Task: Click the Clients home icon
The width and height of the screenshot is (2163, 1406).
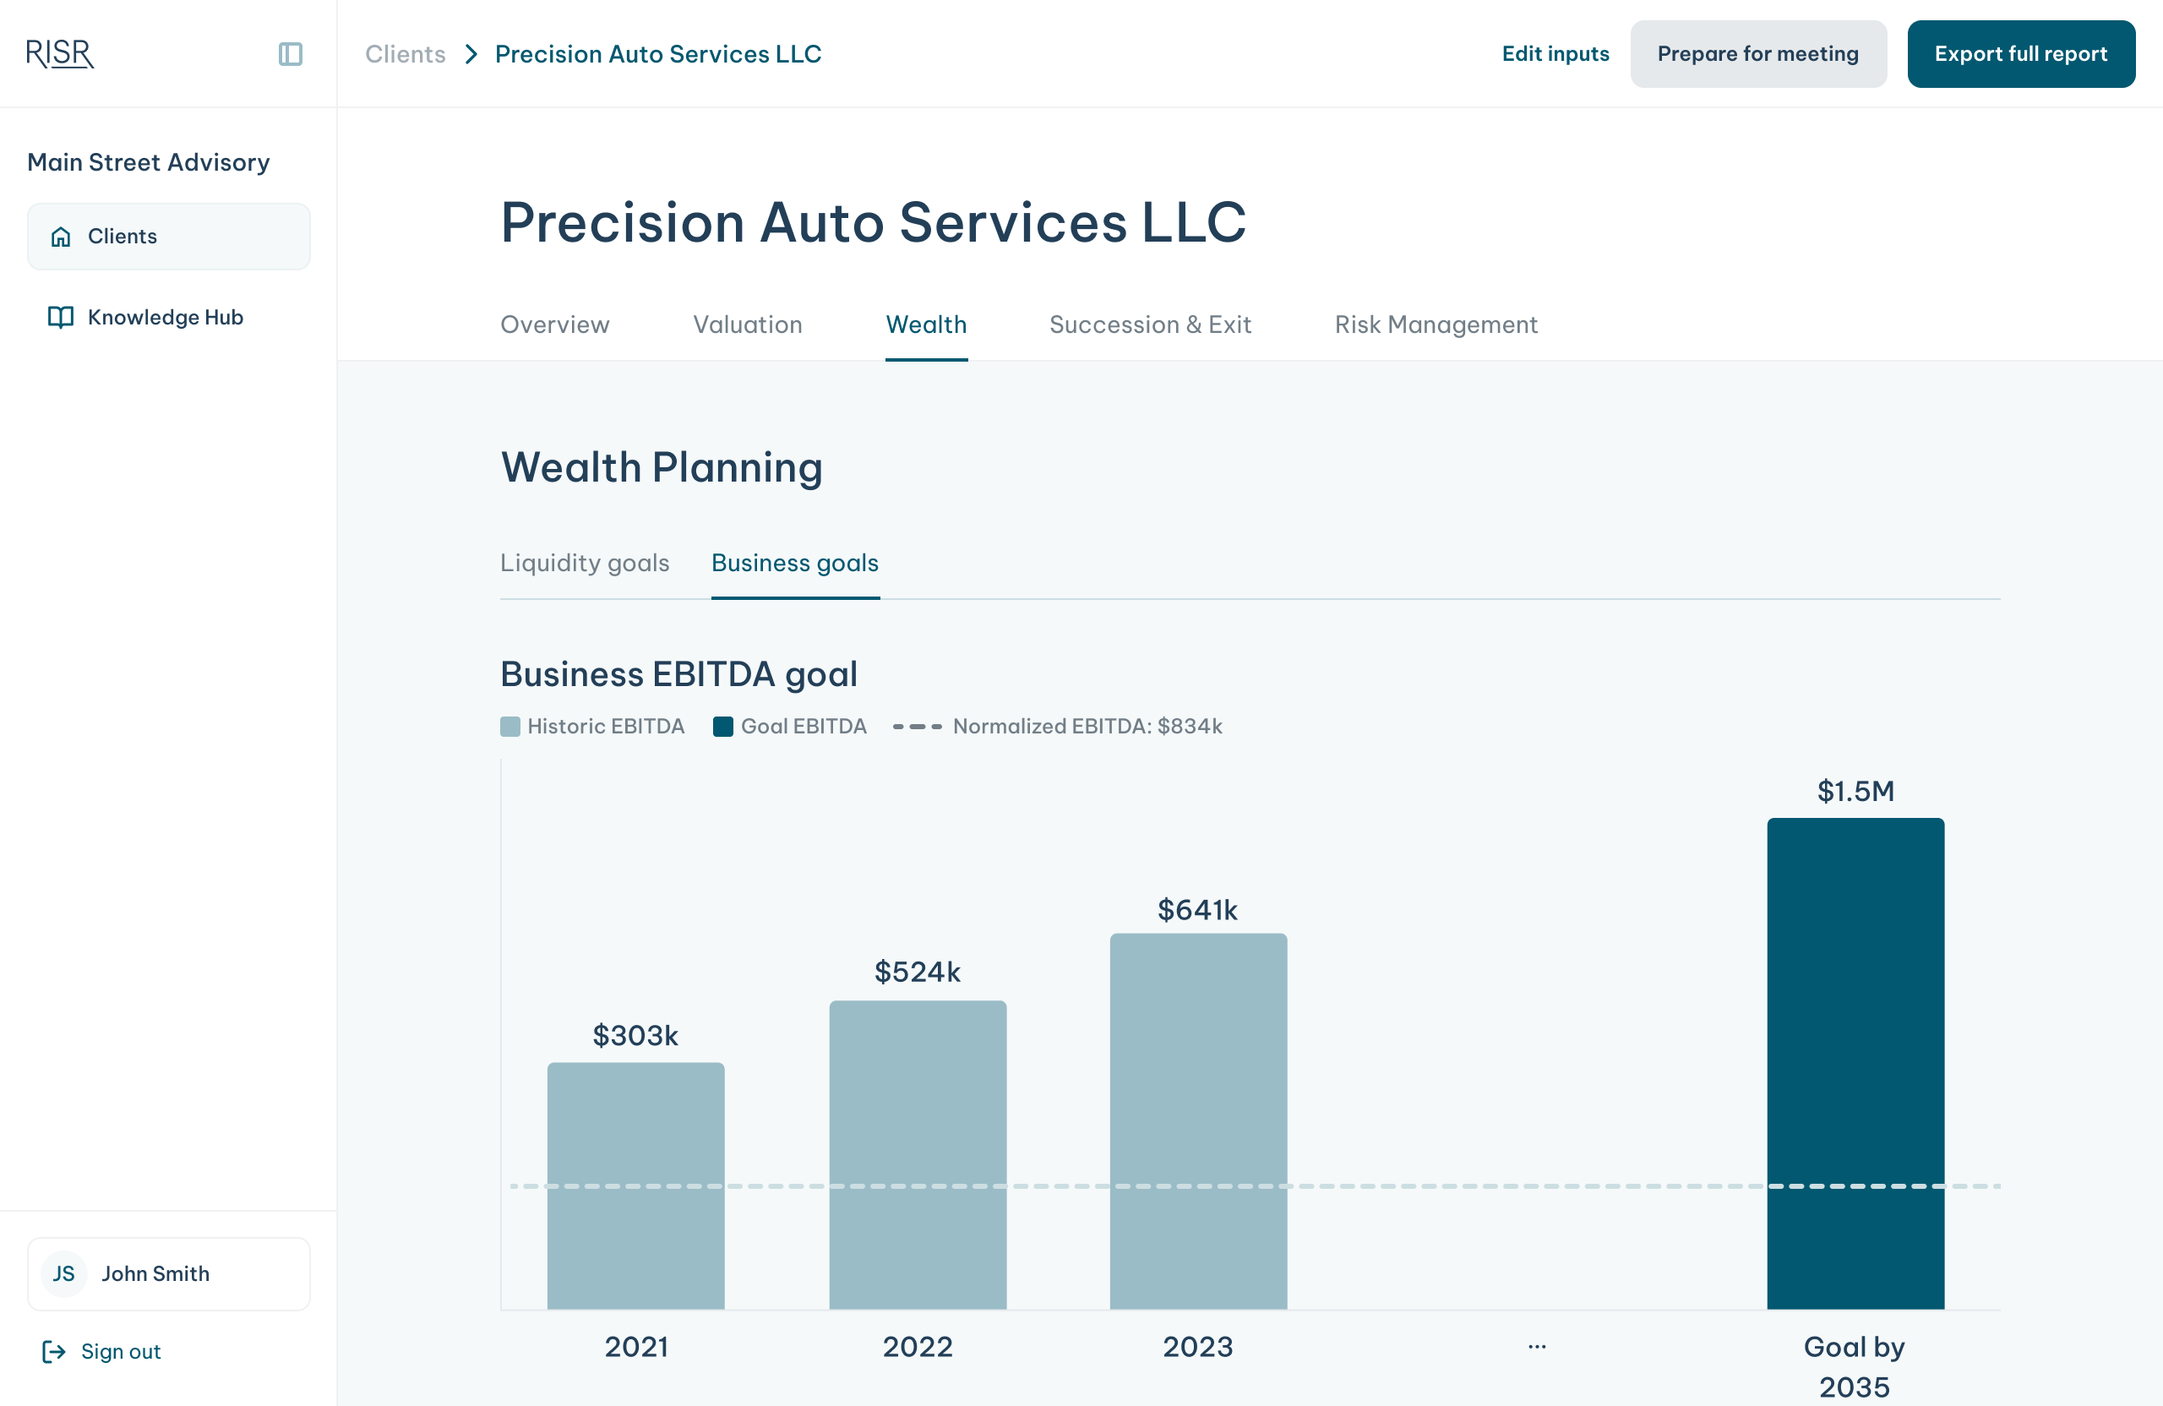Action: tap(61, 237)
